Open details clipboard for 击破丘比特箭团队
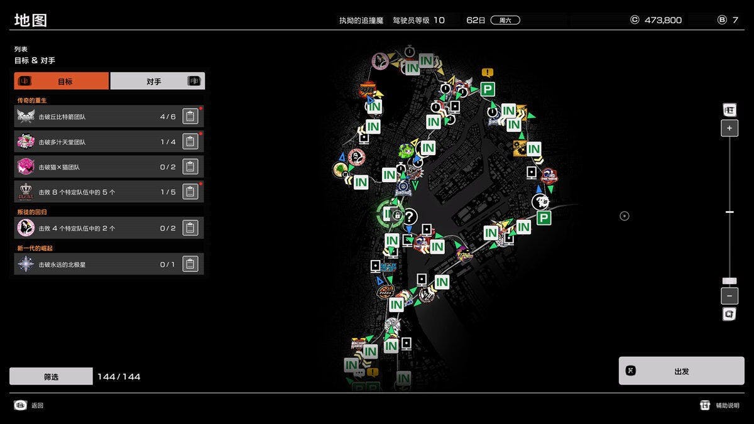754x424 pixels. click(190, 117)
